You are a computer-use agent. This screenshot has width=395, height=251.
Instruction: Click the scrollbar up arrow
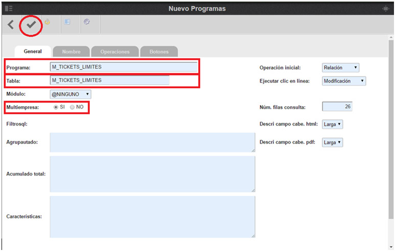[x=391, y=37]
